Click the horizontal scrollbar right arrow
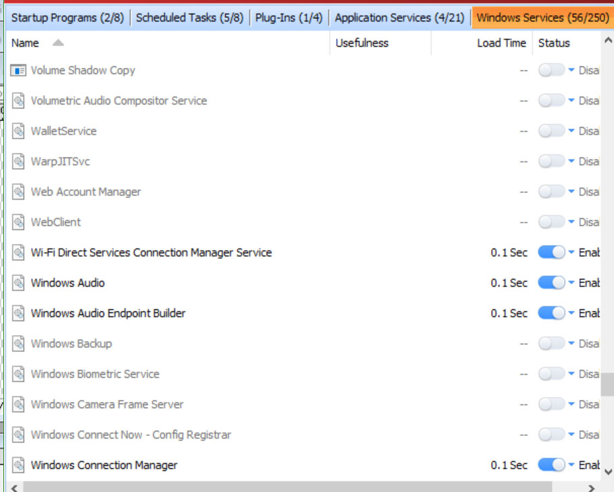This screenshot has width=614, height=492. [x=591, y=488]
